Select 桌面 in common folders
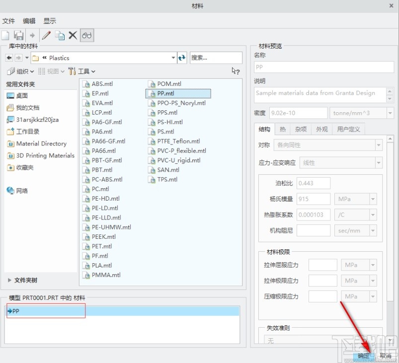This screenshot has height=363, width=399. tap(17, 96)
